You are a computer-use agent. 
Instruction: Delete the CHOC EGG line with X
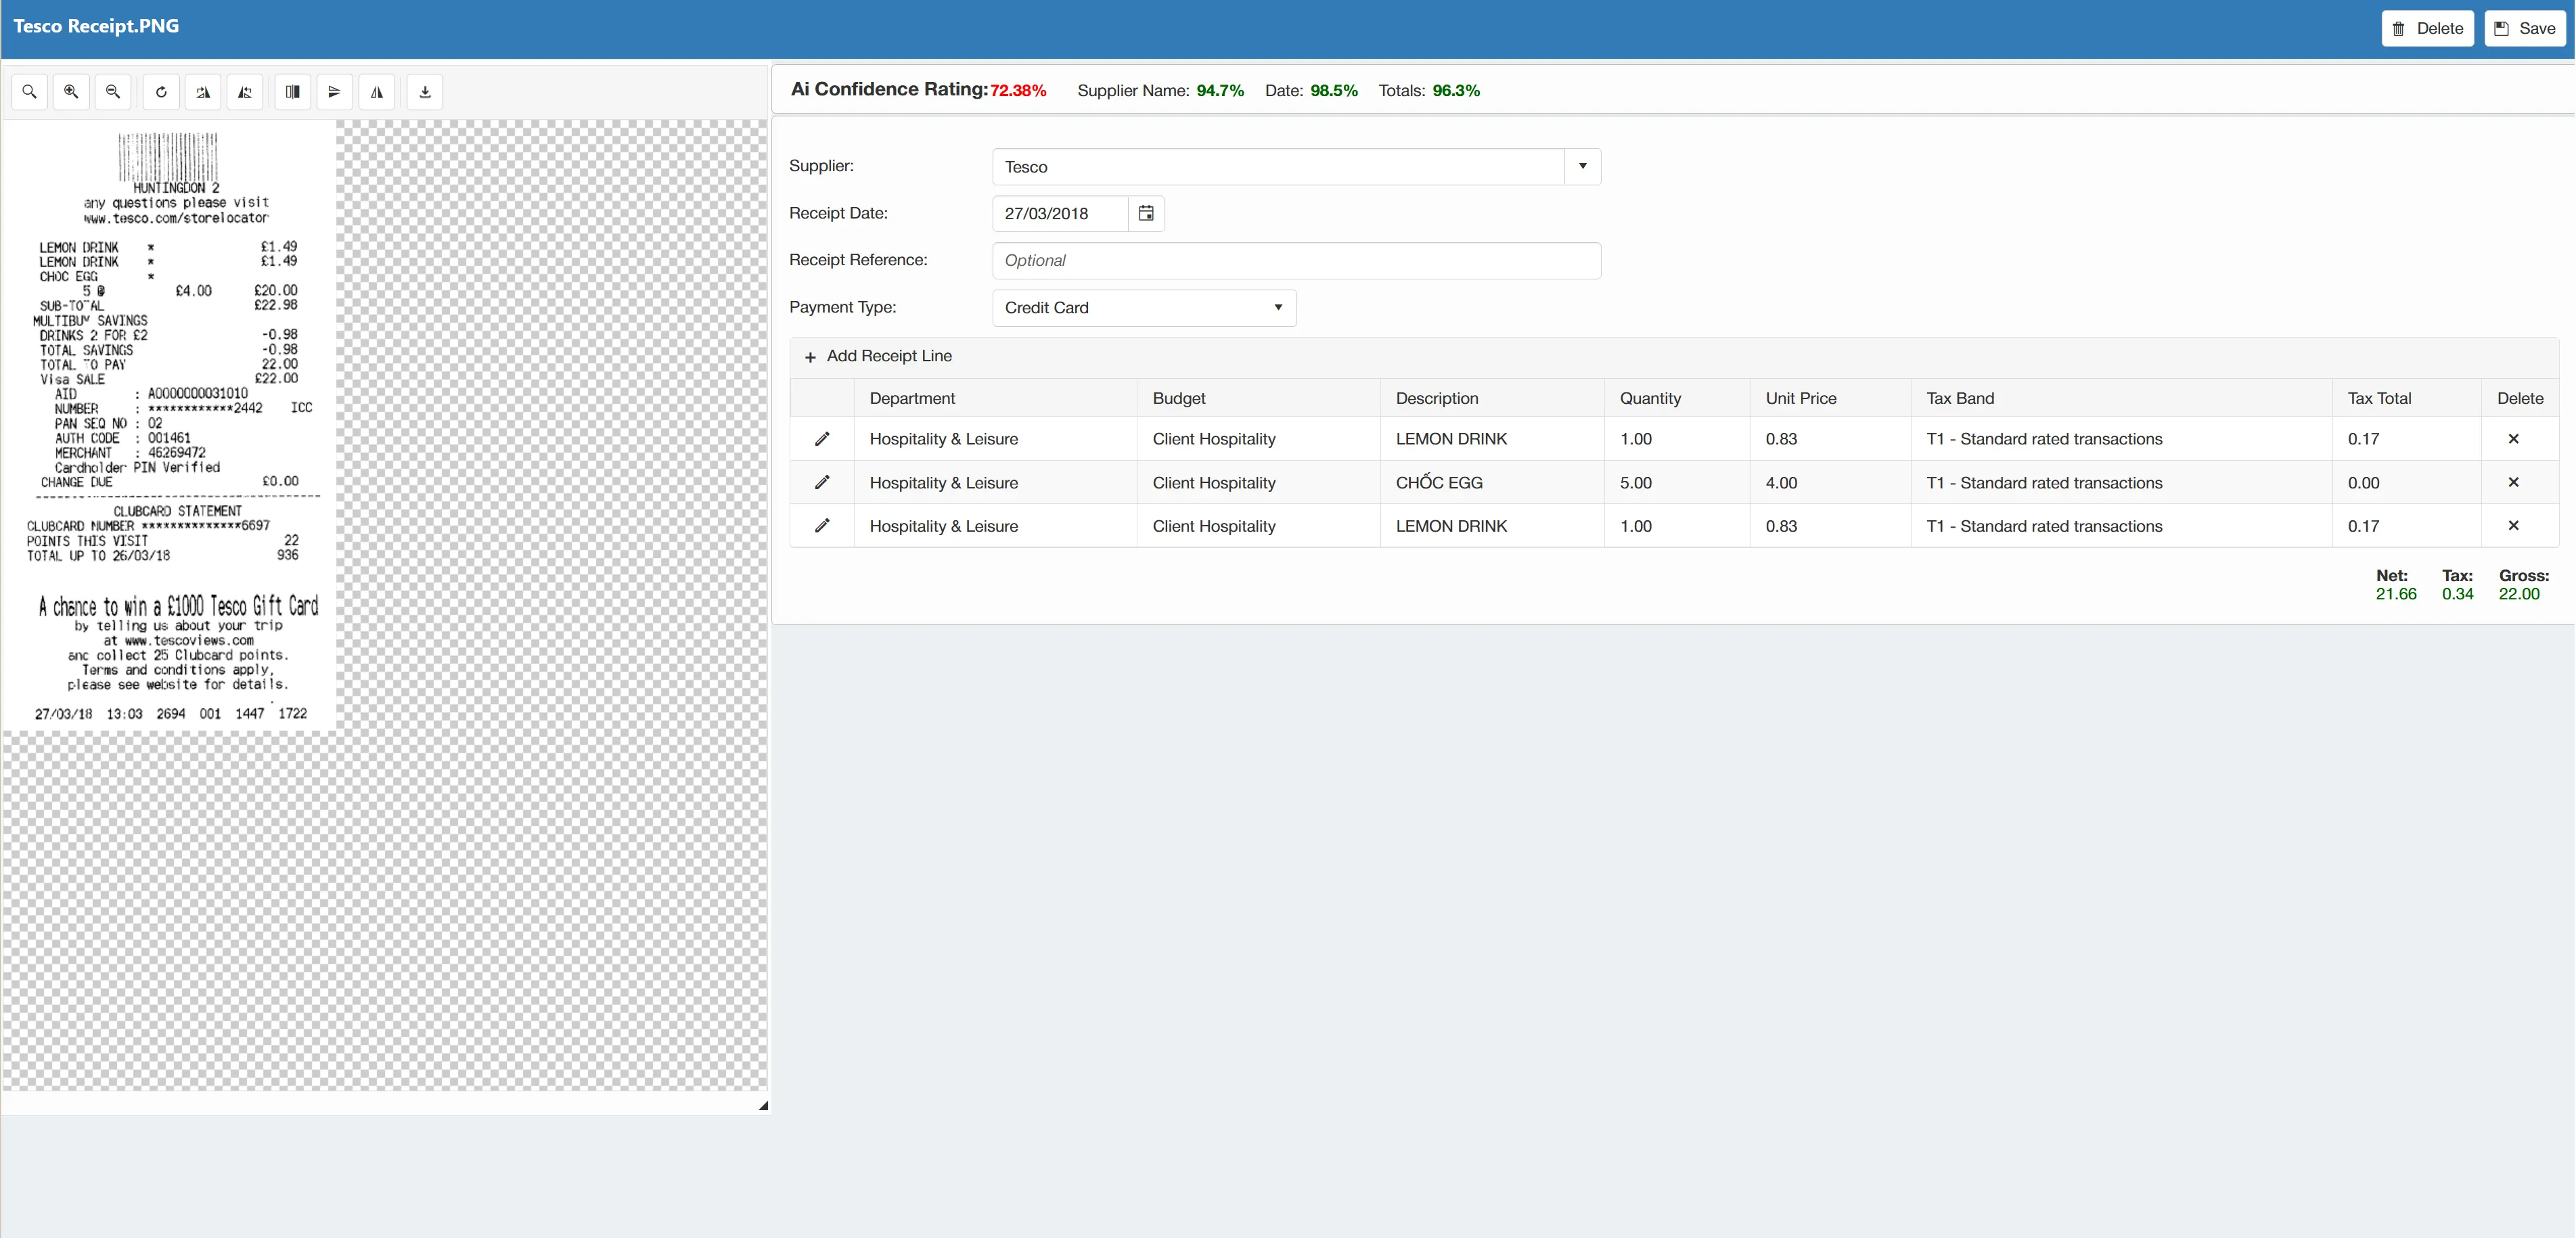pos(2513,482)
